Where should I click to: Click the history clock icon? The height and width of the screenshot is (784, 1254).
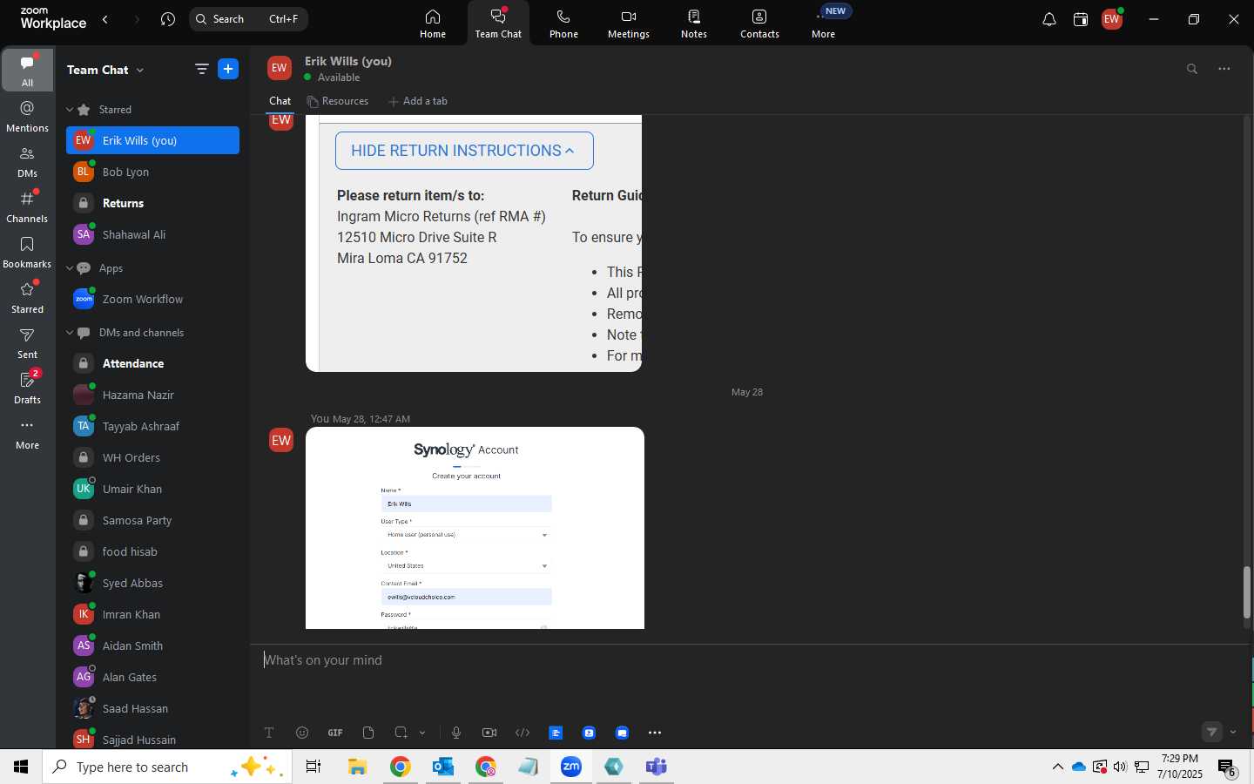point(168,19)
